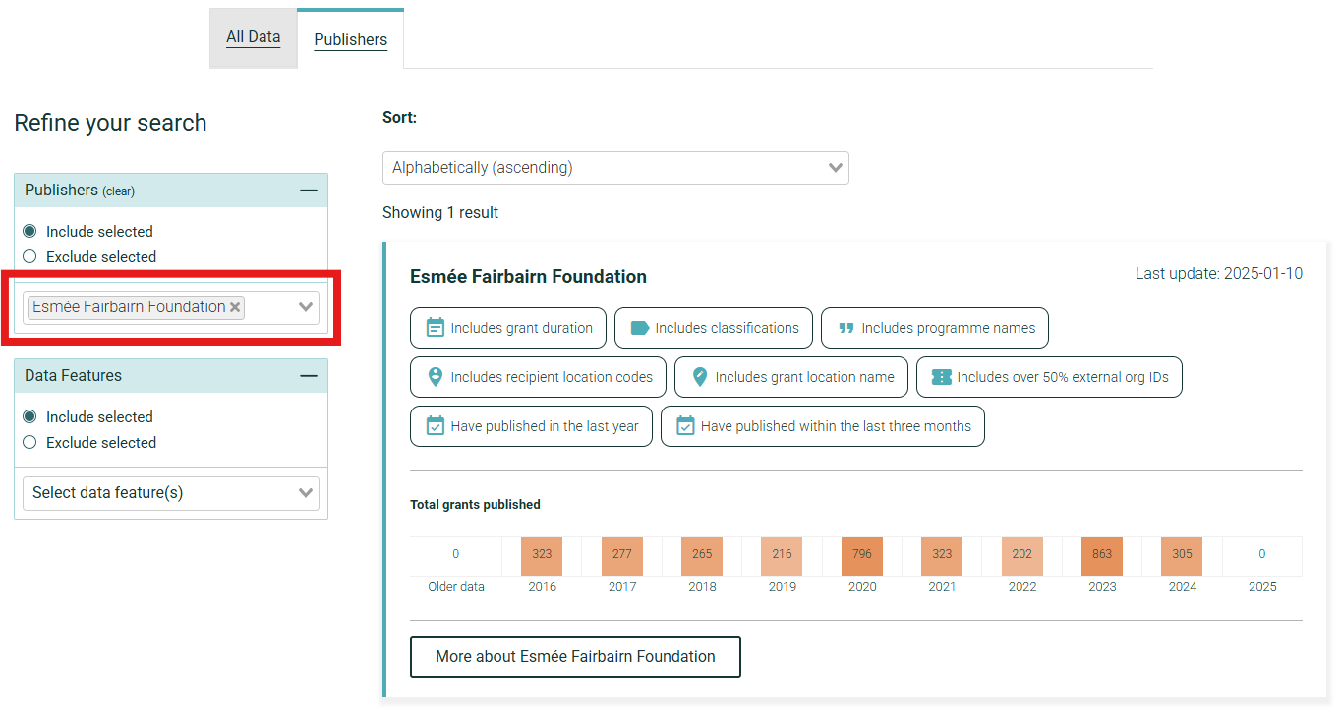Screen dimensions: 1341x711
Task: Click calendar-check icon for last three months
Action: 686,426
